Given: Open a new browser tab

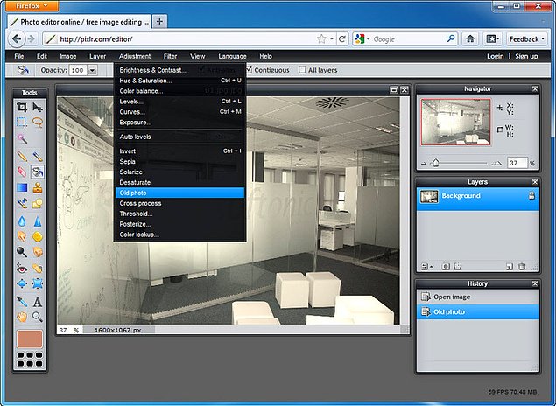Looking at the screenshot, I should tap(159, 21).
